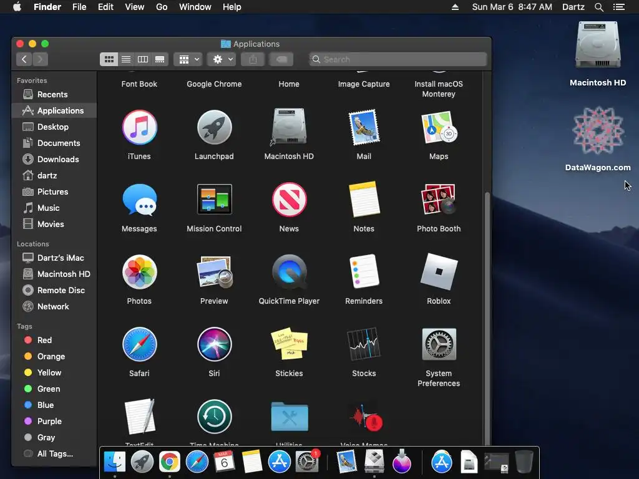639x479 pixels.
Task: Click the eject icon in menu bar
Action: pos(455,7)
